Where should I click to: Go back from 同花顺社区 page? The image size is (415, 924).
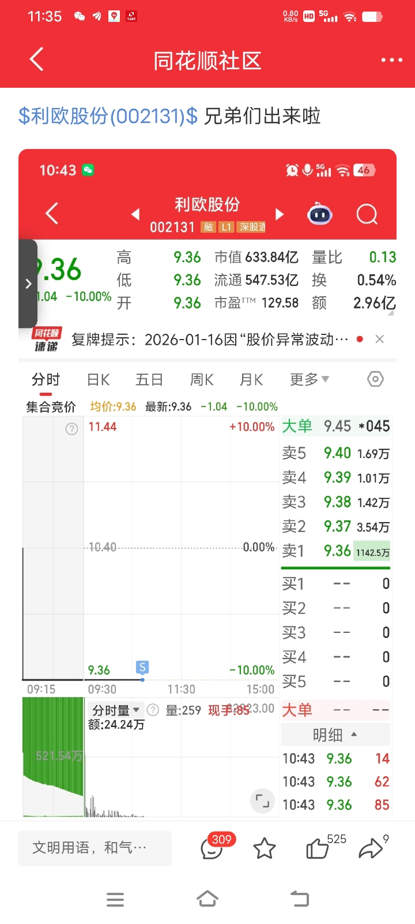(36, 59)
